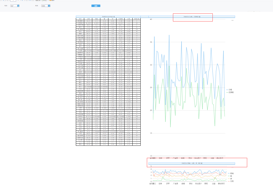Click the 钾 column header in table
Screen dimensions: 273x193
112,19
